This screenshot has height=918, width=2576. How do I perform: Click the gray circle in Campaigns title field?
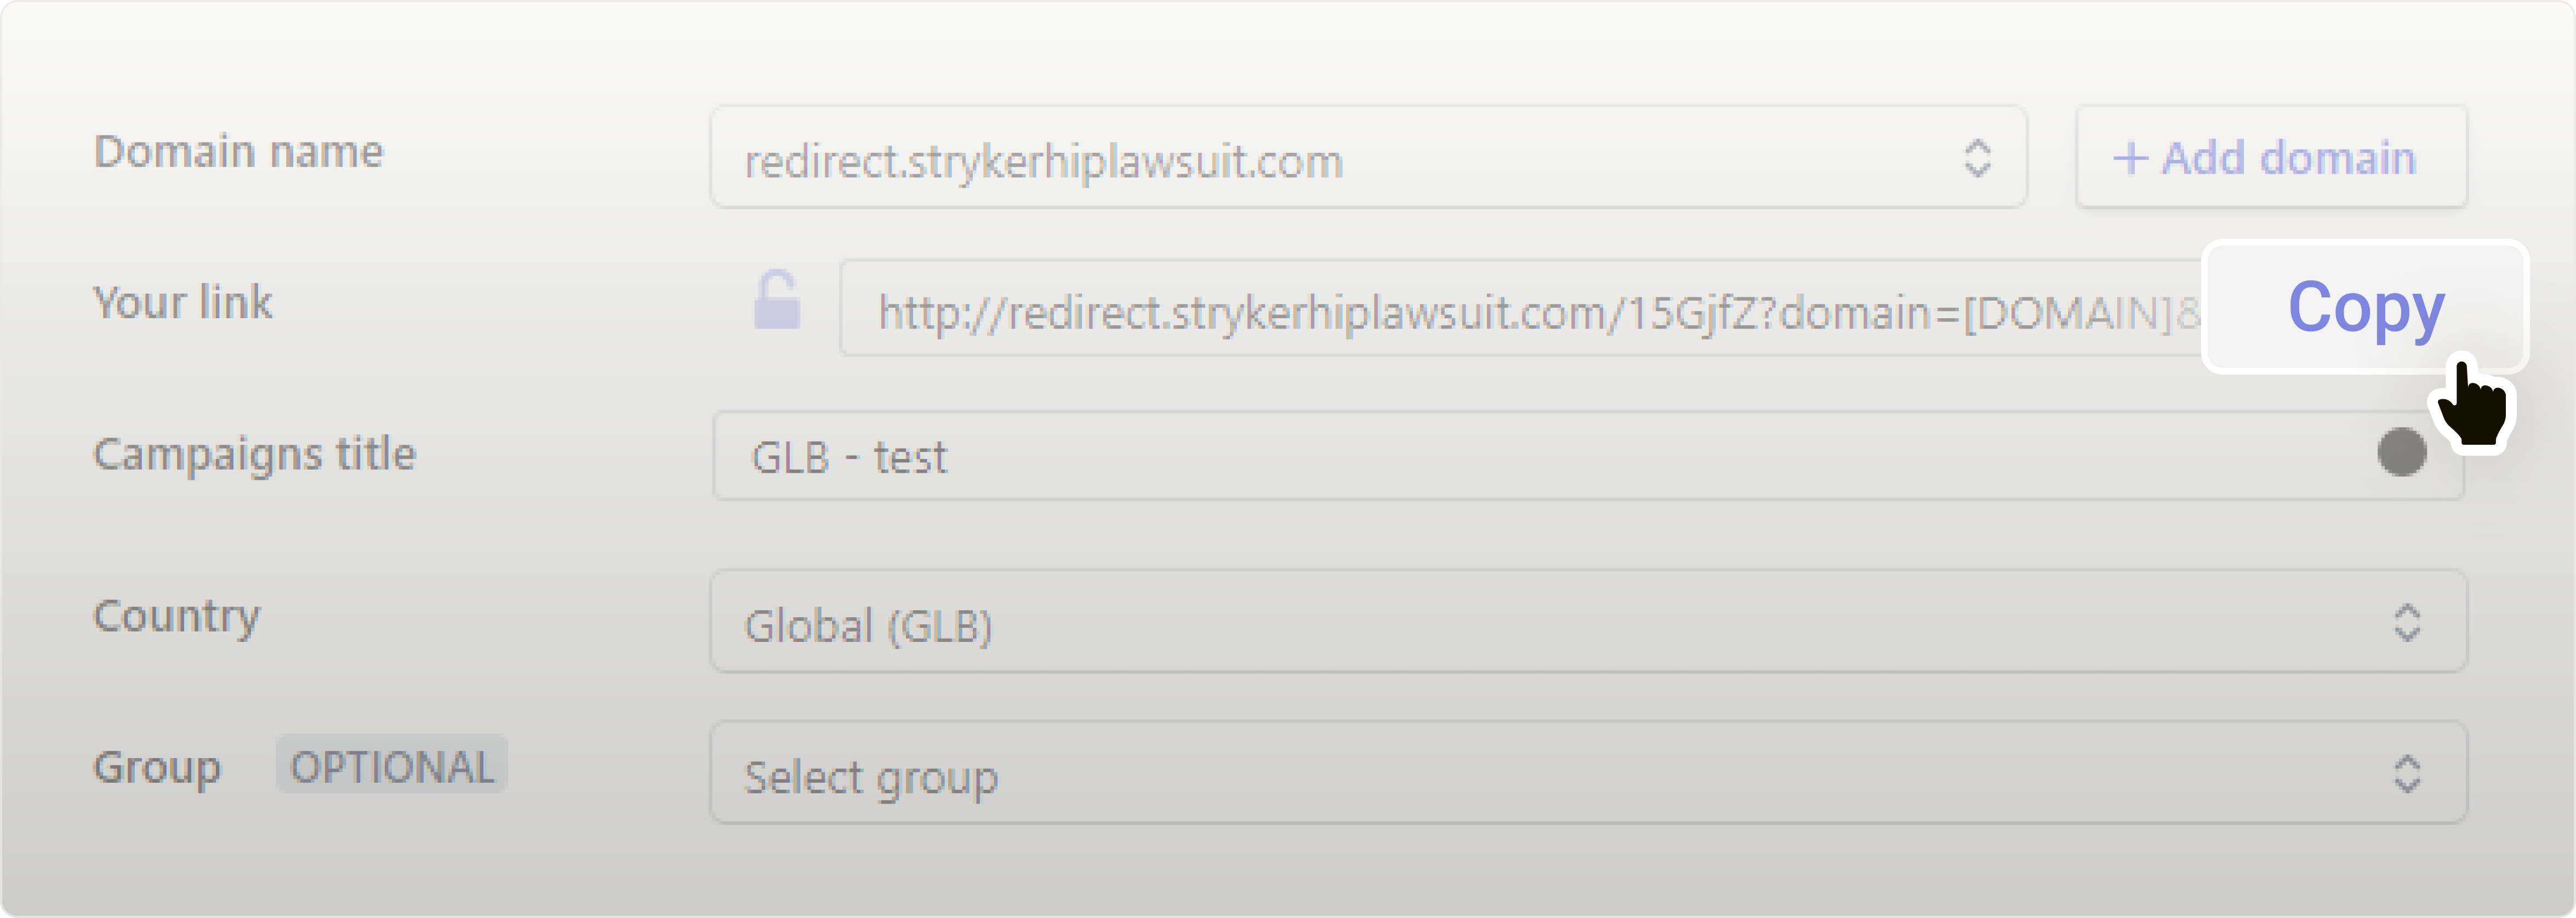(2401, 452)
